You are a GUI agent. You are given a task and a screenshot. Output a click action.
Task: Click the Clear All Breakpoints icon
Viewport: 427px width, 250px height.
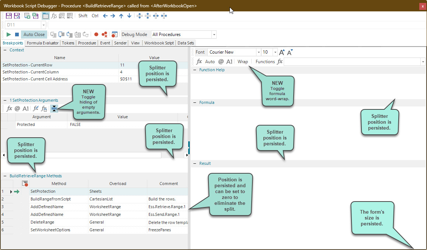click(104, 35)
